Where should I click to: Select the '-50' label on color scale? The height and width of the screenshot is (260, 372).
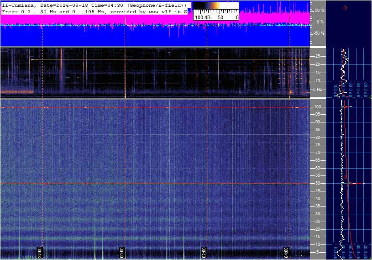coord(220,17)
